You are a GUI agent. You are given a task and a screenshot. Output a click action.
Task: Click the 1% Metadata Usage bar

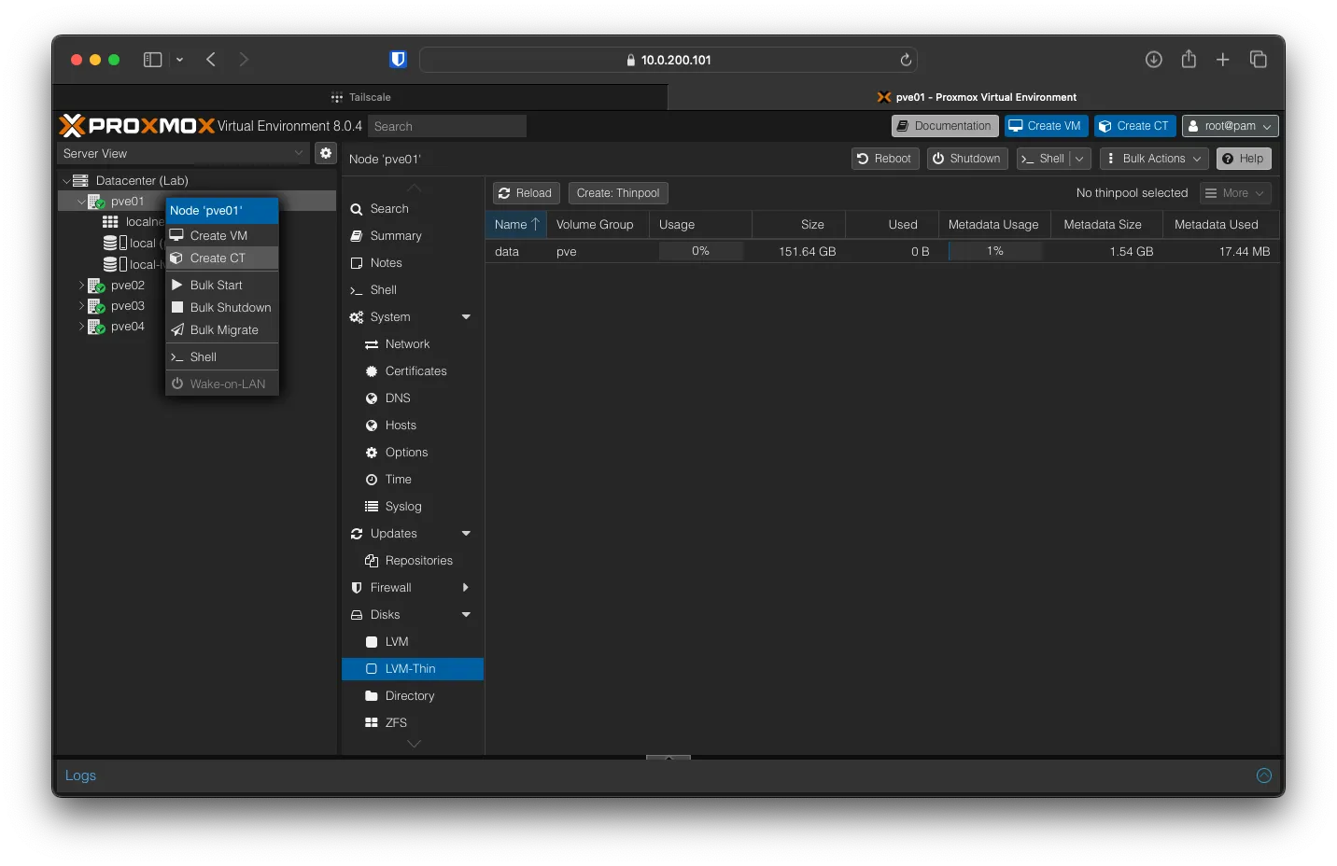click(x=994, y=251)
